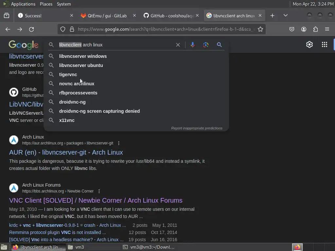Open options for aur.archlinux.org result
This screenshot has width=335, height=251.
(x=119, y=143)
